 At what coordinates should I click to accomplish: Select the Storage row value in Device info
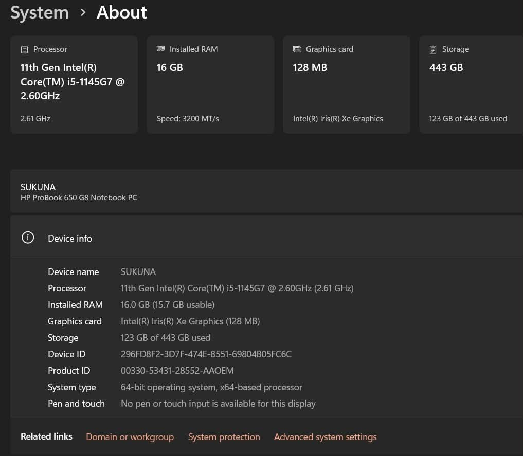[x=166, y=338]
